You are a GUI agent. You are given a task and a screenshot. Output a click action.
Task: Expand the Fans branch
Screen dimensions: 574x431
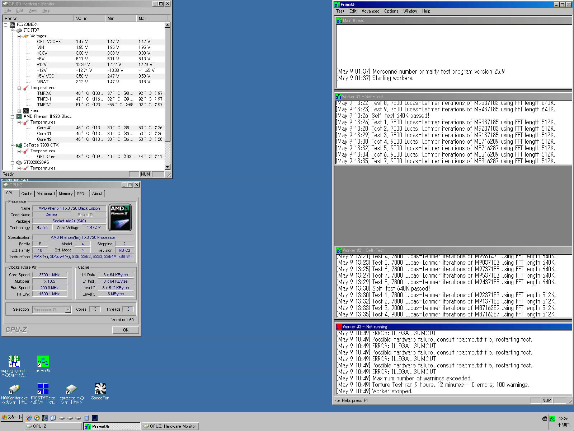point(19,111)
